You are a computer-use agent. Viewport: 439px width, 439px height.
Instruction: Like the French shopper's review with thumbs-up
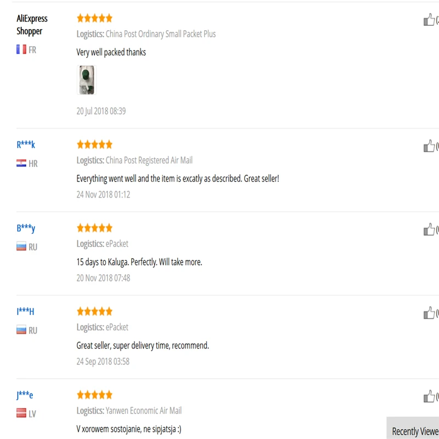(429, 20)
